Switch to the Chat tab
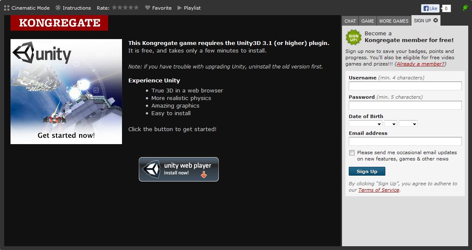Viewport: 472px width, 250px height. pyautogui.click(x=350, y=21)
